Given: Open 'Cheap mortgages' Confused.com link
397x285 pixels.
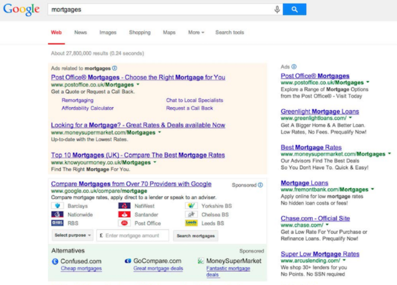Looking at the screenshot, I should coord(81,269).
